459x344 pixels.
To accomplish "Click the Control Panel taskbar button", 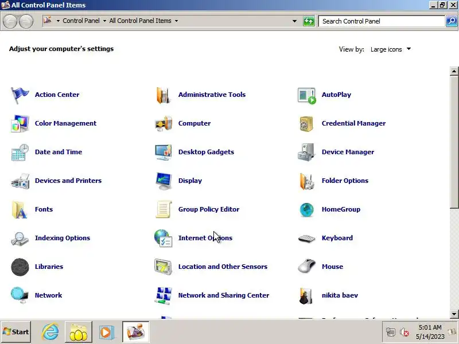I will (x=136, y=332).
